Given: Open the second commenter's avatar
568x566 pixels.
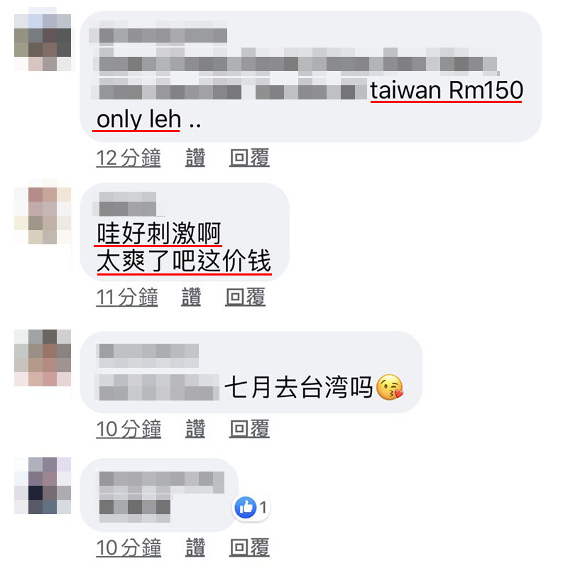Looking at the screenshot, I should click(x=43, y=216).
